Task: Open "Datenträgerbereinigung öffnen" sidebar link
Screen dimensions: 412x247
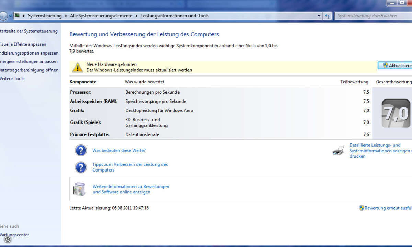Action: (x=29, y=70)
